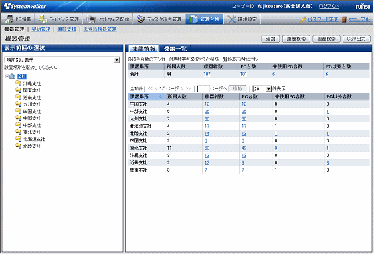Viewport: 374px width, 254px height.
Task: Open the ソフトウェア配信 icon
Action: point(90,19)
